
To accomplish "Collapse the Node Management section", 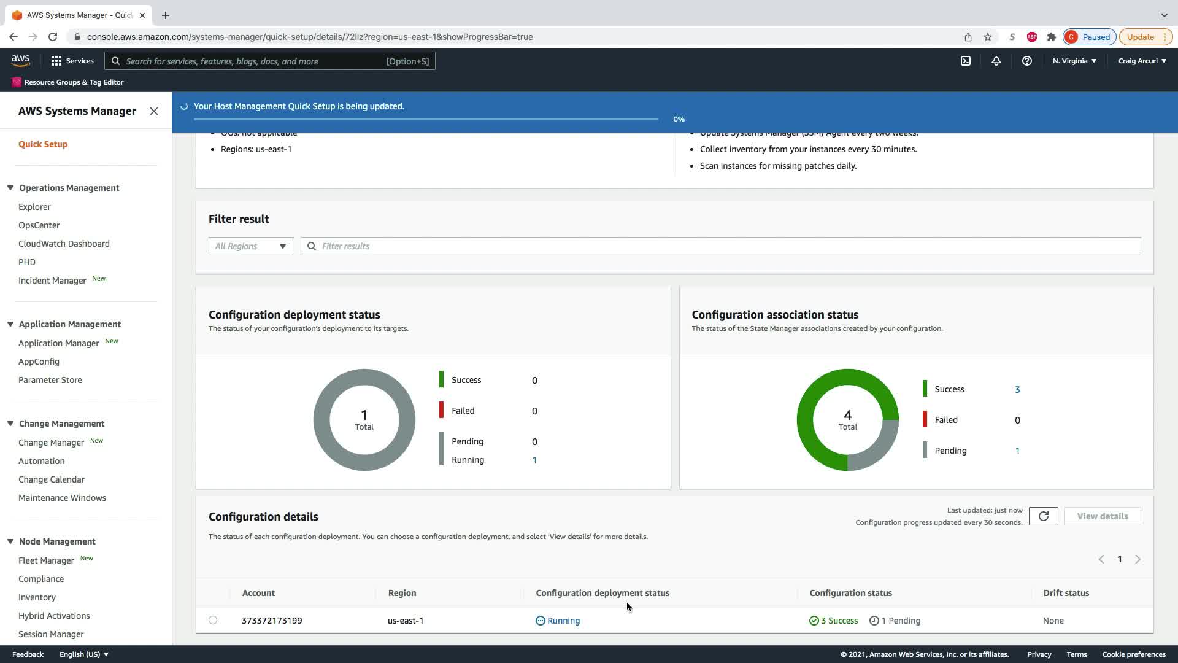I will click(x=10, y=541).
